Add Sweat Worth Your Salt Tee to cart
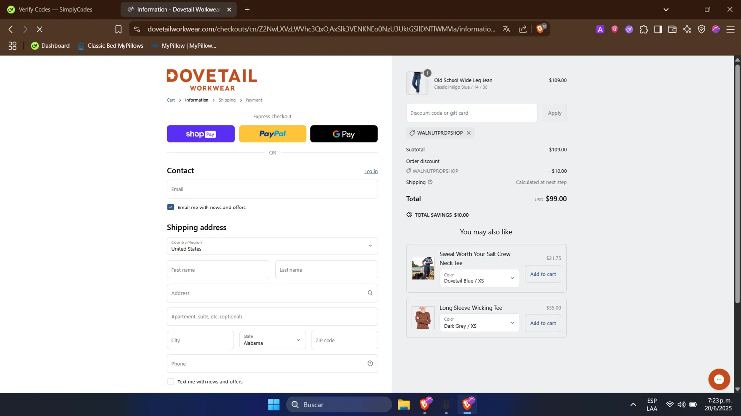 (x=543, y=274)
